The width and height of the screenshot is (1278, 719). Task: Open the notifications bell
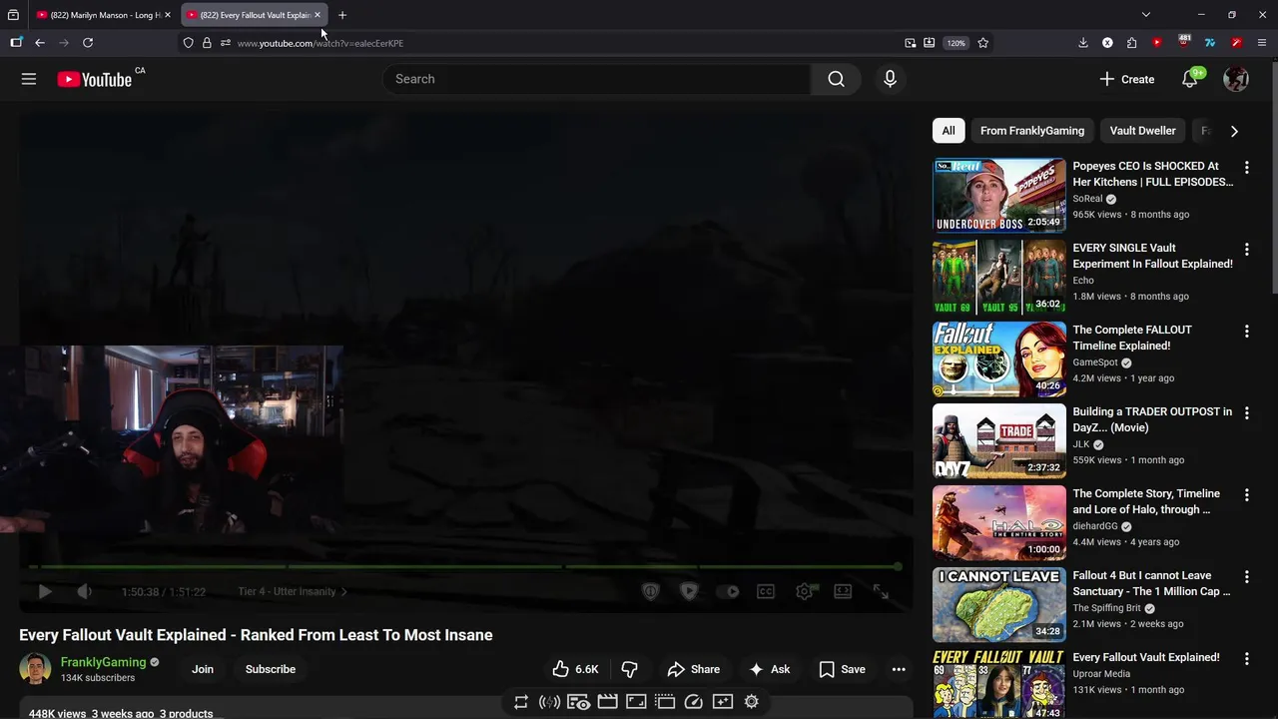[x=1190, y=79]
